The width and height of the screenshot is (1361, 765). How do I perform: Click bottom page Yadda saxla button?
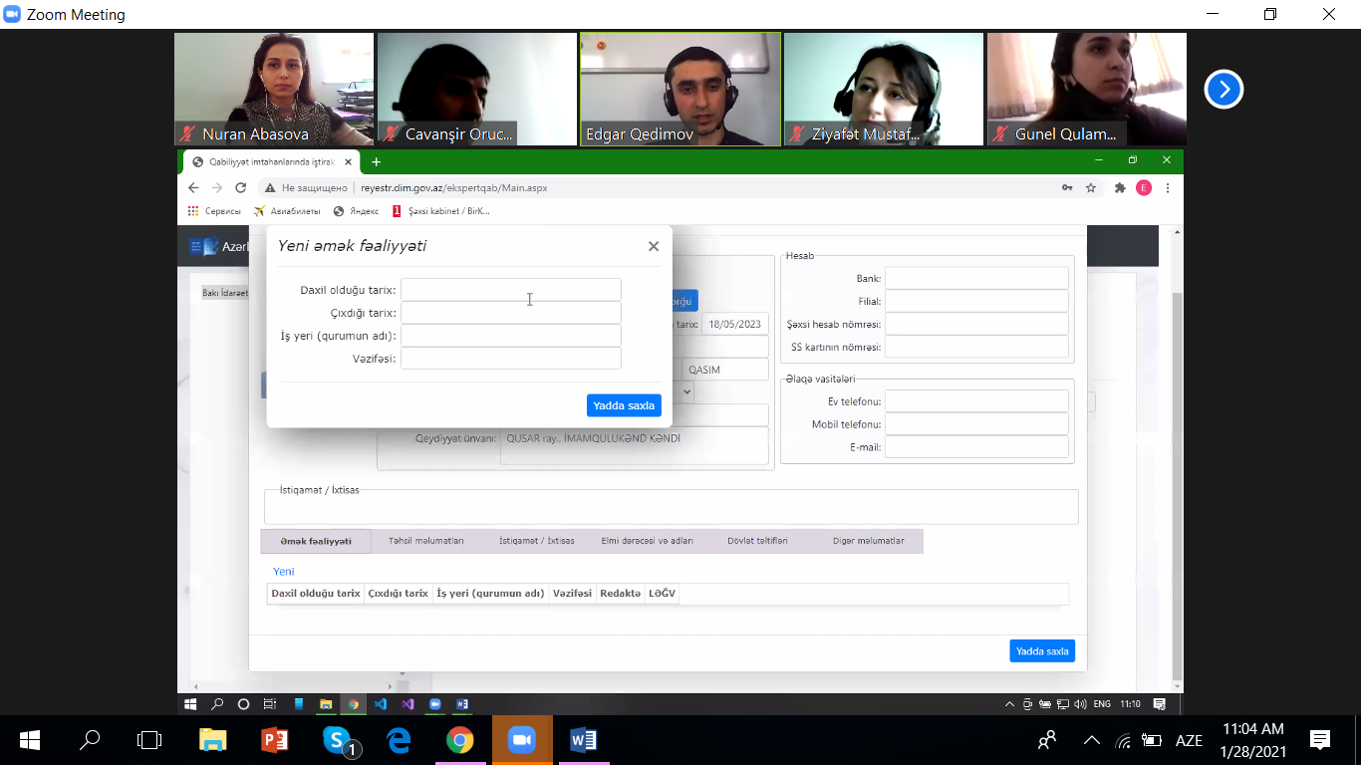pos(1042,651)
